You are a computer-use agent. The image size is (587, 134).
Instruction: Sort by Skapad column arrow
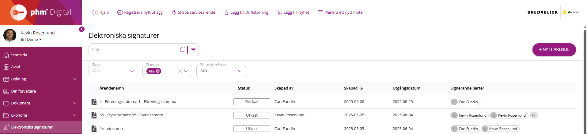pos(361,88)
